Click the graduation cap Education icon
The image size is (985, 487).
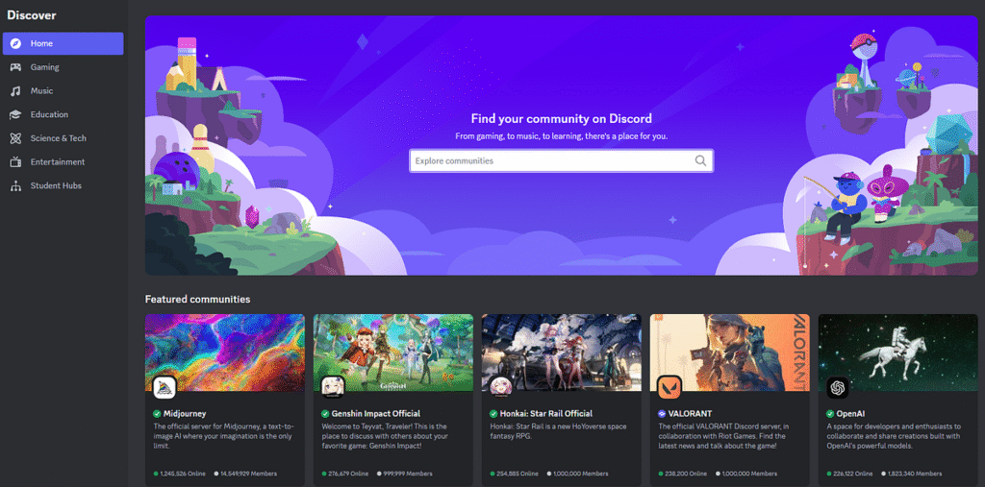point(16,115)
